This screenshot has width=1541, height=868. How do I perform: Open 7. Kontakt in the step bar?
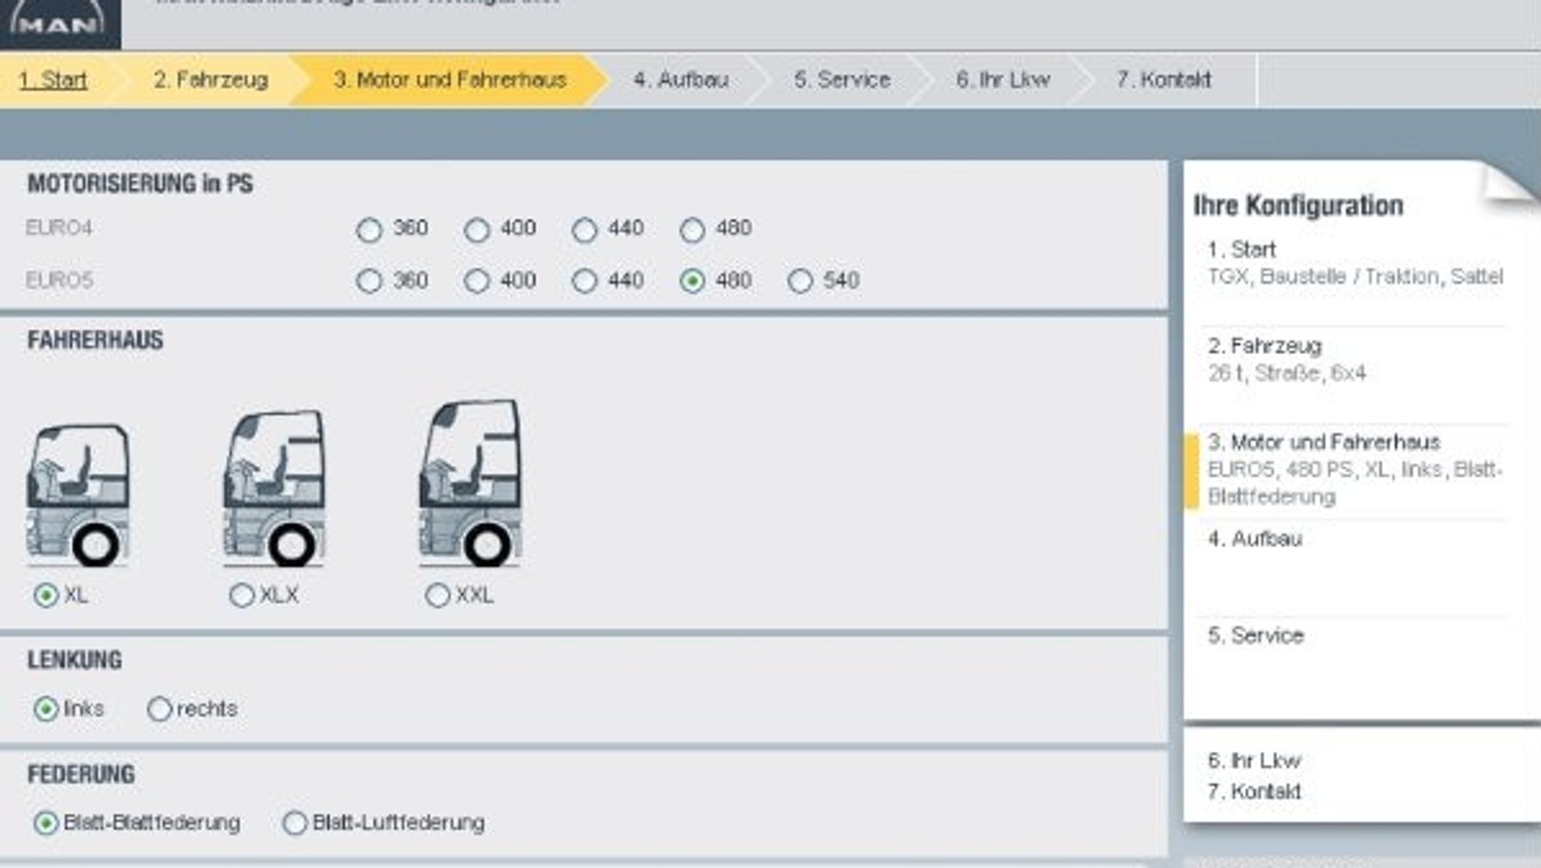[1163, 80]
